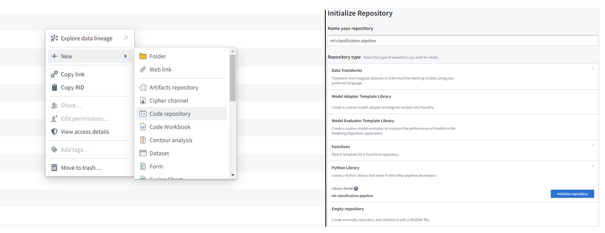The height and width of the screenshot is (233, 605).
Task: Click the Web link chain icon
Action: click(x=143, y=69)
